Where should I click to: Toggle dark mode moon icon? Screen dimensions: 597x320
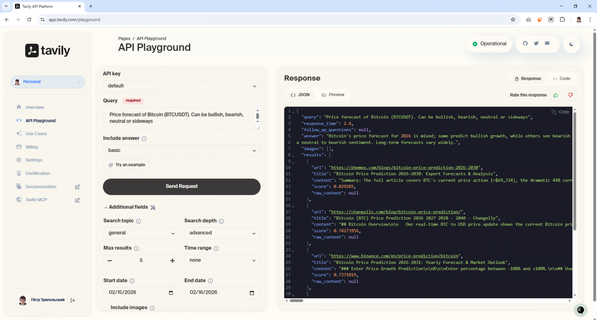(571, 44)
